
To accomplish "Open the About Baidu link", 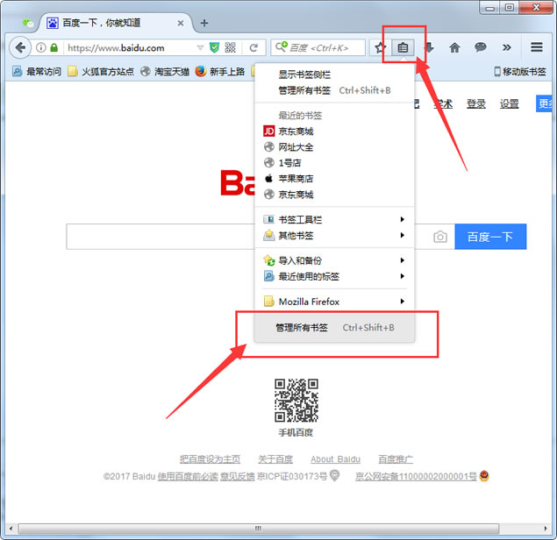I will pos(335,459).
